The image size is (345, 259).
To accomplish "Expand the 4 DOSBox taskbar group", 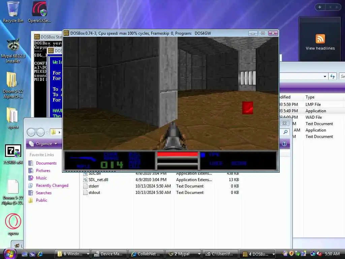I will pyautogui.click(x=274, y=254).
